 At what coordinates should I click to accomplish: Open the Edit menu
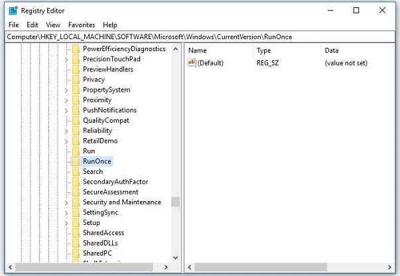click(32, 25)
